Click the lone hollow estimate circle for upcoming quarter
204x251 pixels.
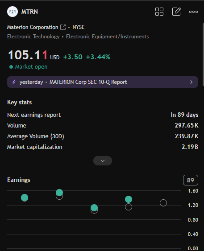click(163, 203)
